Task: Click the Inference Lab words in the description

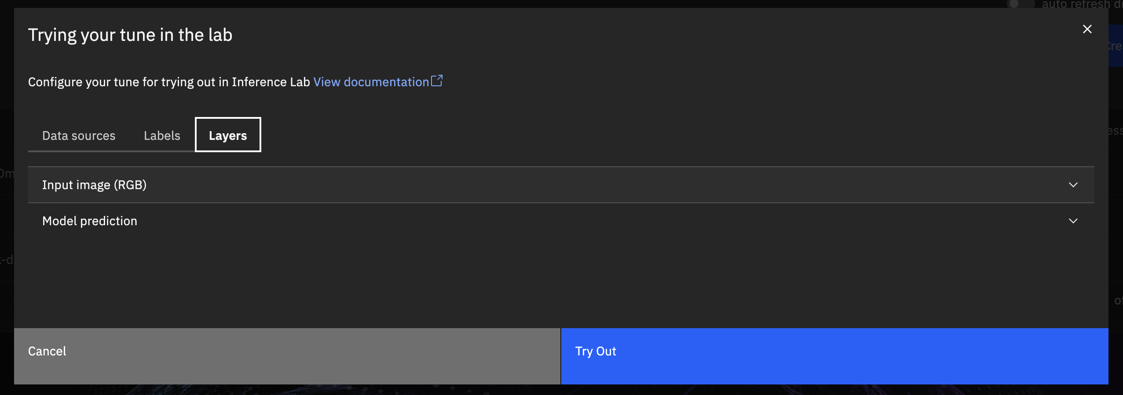Action: 271,82
